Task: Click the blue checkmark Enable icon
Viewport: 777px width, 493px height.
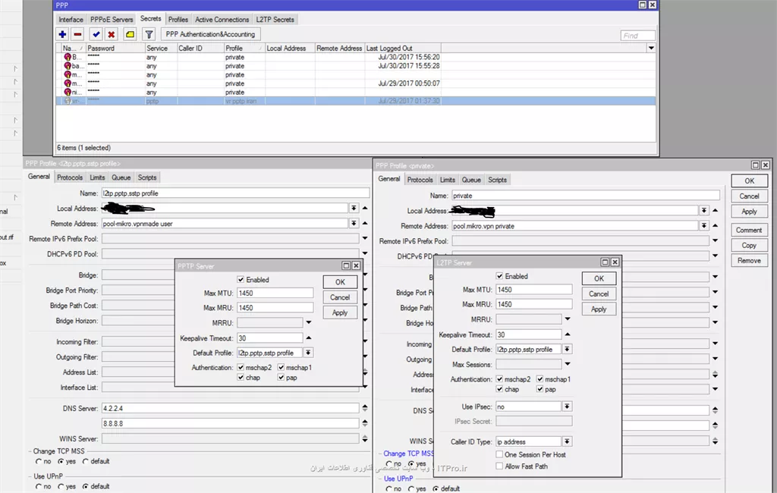Action: click(96, 34)
